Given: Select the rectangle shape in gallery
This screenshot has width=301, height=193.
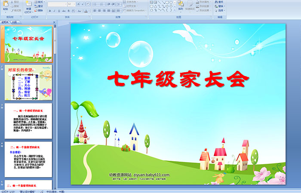Looking at the screenshot, I should pos(167,2).
